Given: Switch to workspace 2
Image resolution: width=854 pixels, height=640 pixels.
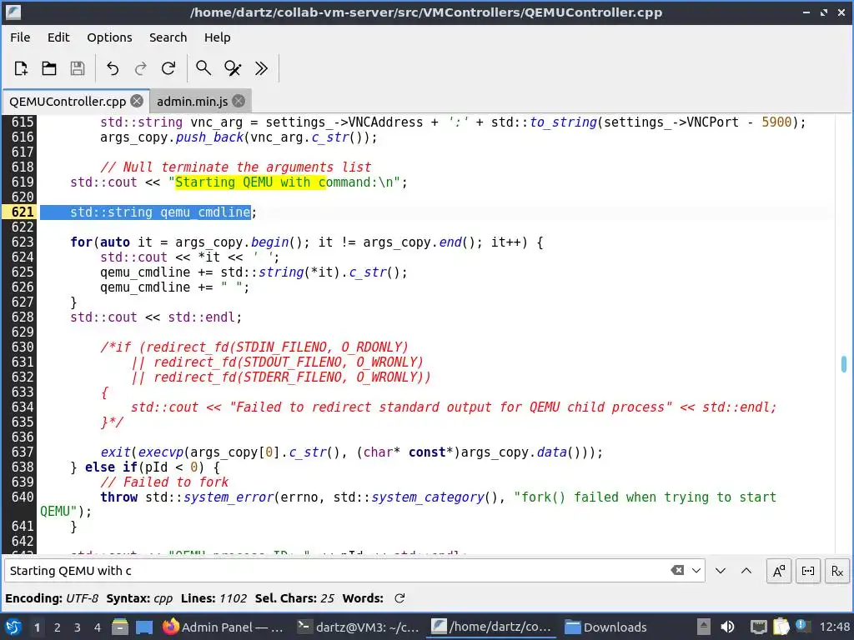Looking at the screenshot, I should [58, 627].
